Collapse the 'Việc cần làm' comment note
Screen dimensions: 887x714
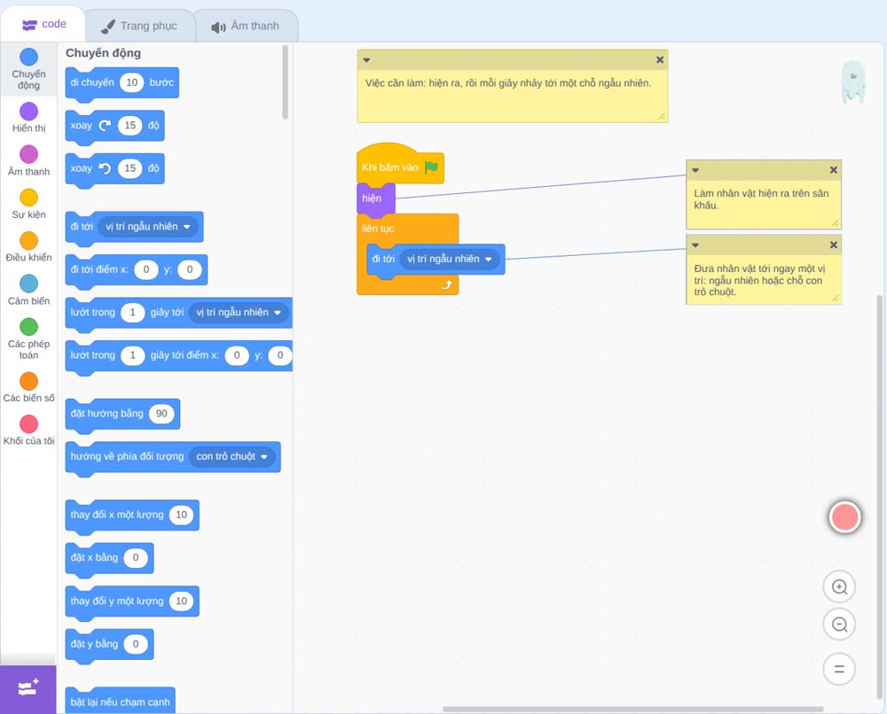point(366,60)
